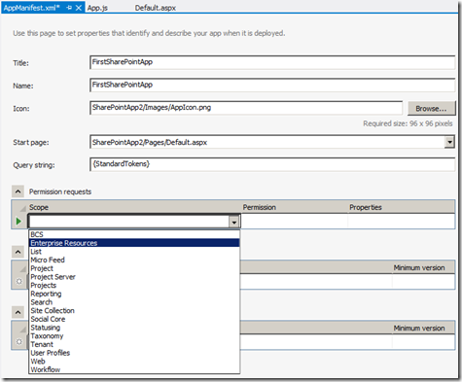Close the AppManifest.xml tab

79,8
